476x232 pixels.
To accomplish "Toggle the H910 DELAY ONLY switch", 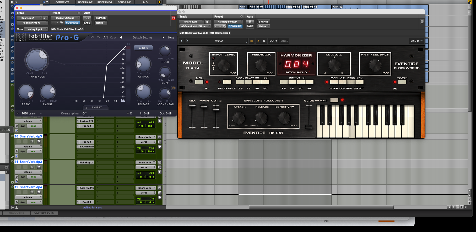I will coord(227,82).
